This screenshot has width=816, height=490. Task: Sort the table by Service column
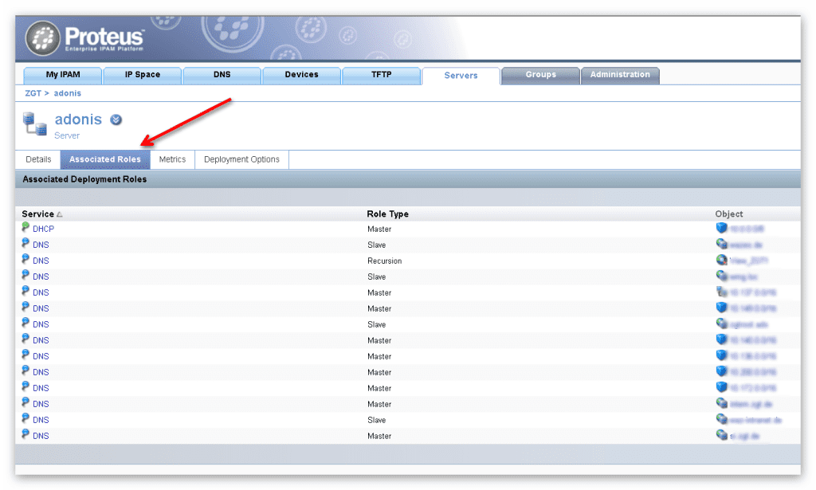[x=38, y=214]
